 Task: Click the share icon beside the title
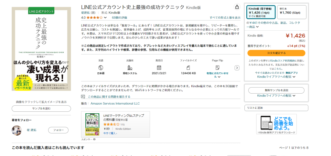[x=237, y=7]
